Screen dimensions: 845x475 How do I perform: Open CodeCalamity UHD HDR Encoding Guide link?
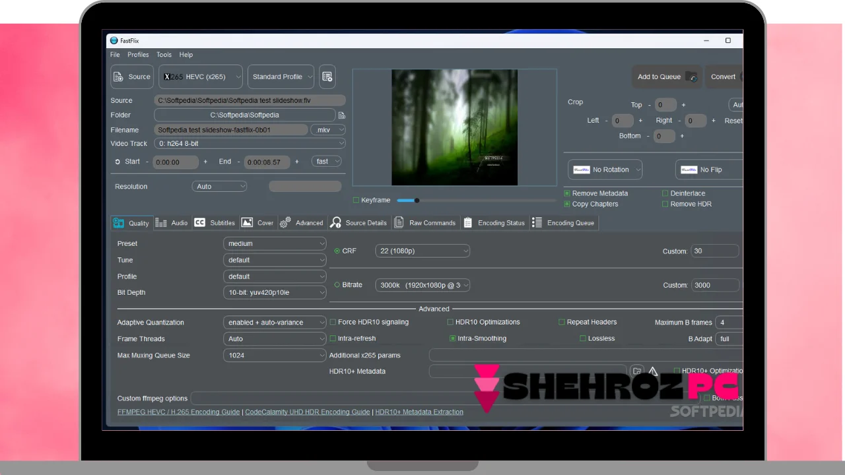coord(307,412)
